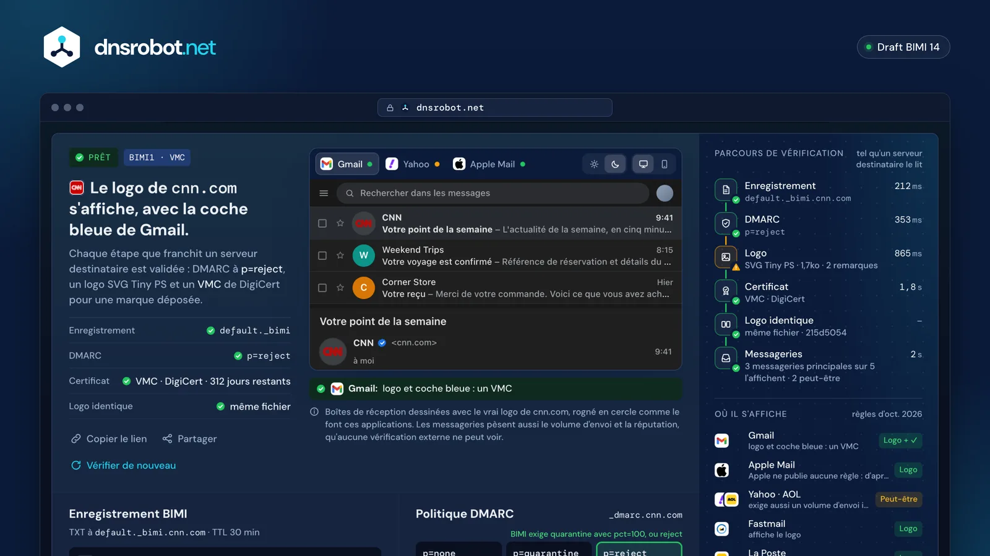
Task: Check the CNN message checkbox
Action: coord(322,223)
